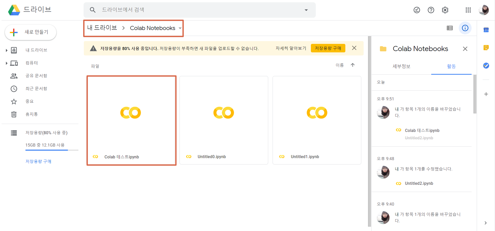Open 최근 문서함 in sidebar
The image size is (495, 231).
tap(36, 89)
